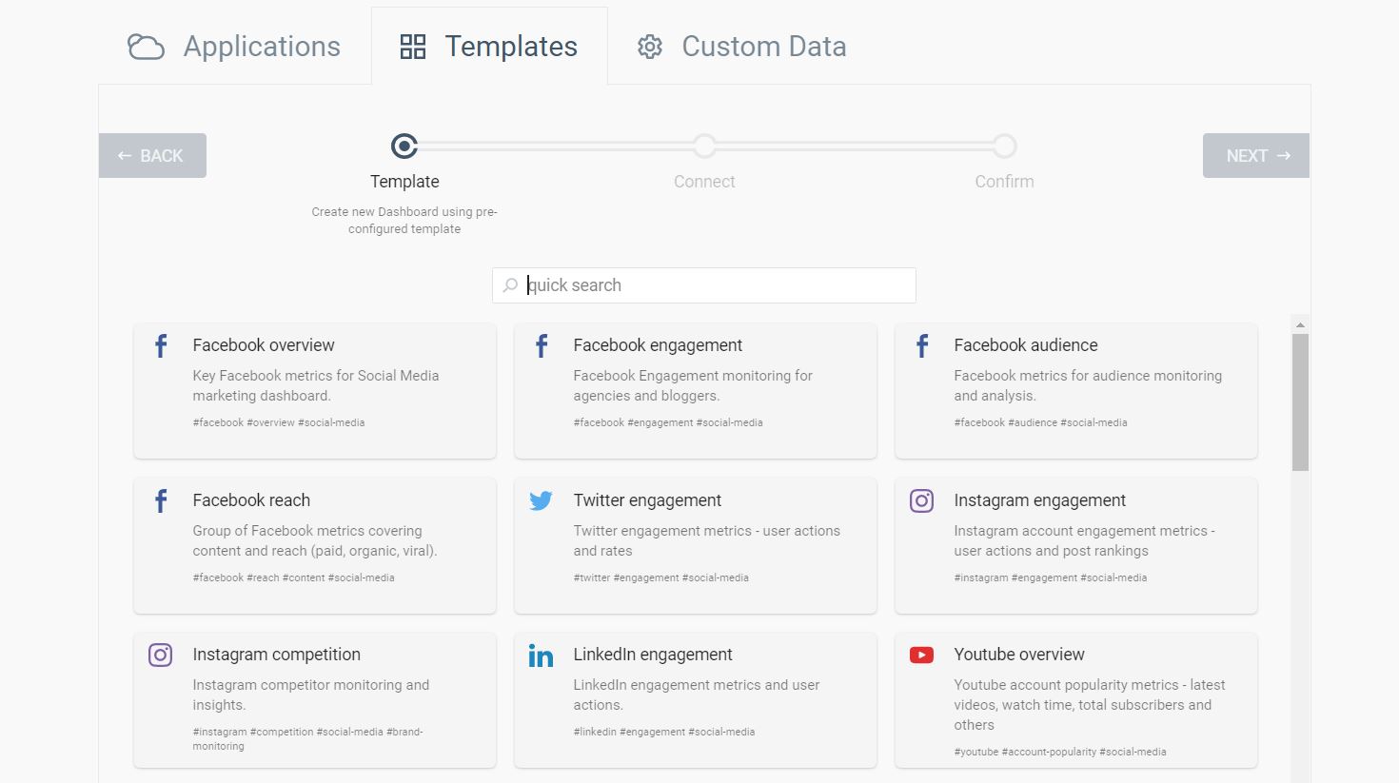Click the YouTube icon on Youtube overview card
1399x783 pixels.
[x=921, y=655]
